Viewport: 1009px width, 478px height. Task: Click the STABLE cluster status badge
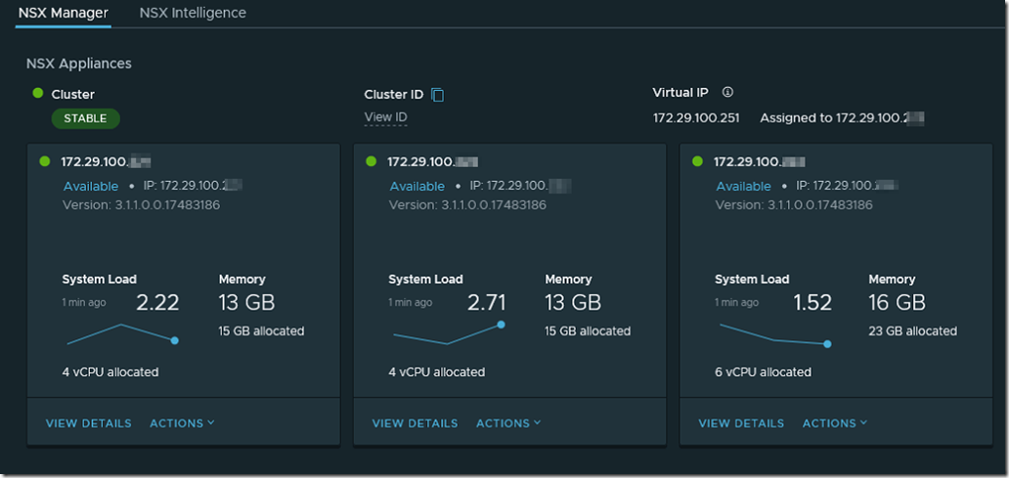click(86, 118)
